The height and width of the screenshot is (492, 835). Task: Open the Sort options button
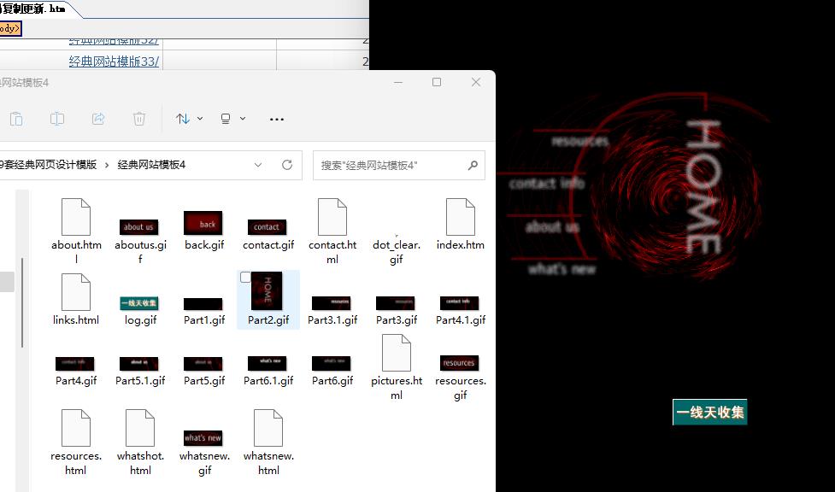[x=189, y=119]
